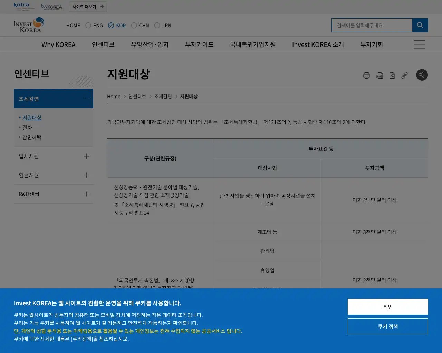Screen dimensions: 442x353
Task: Click Home in the breadcrumb
Action: tap(114, 97)
